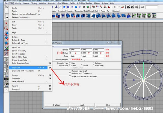
Task: Click the output connections arrow-out-of-box icon
Action: pos(119,7)
